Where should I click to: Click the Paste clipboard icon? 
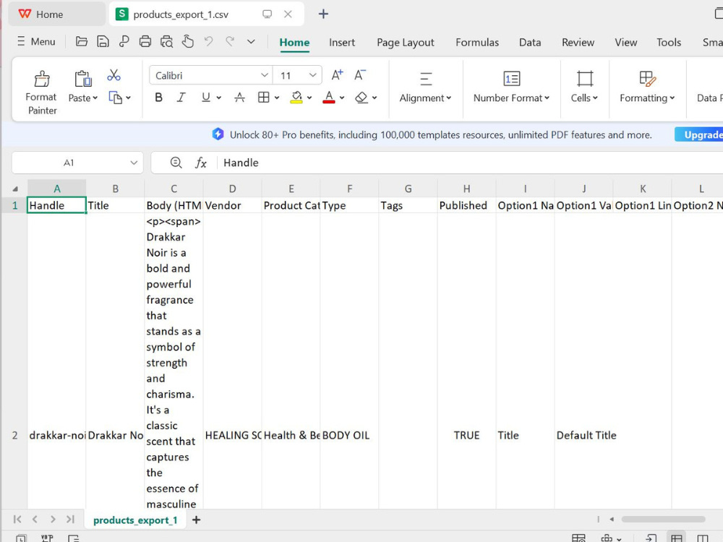tap(83, 79)
